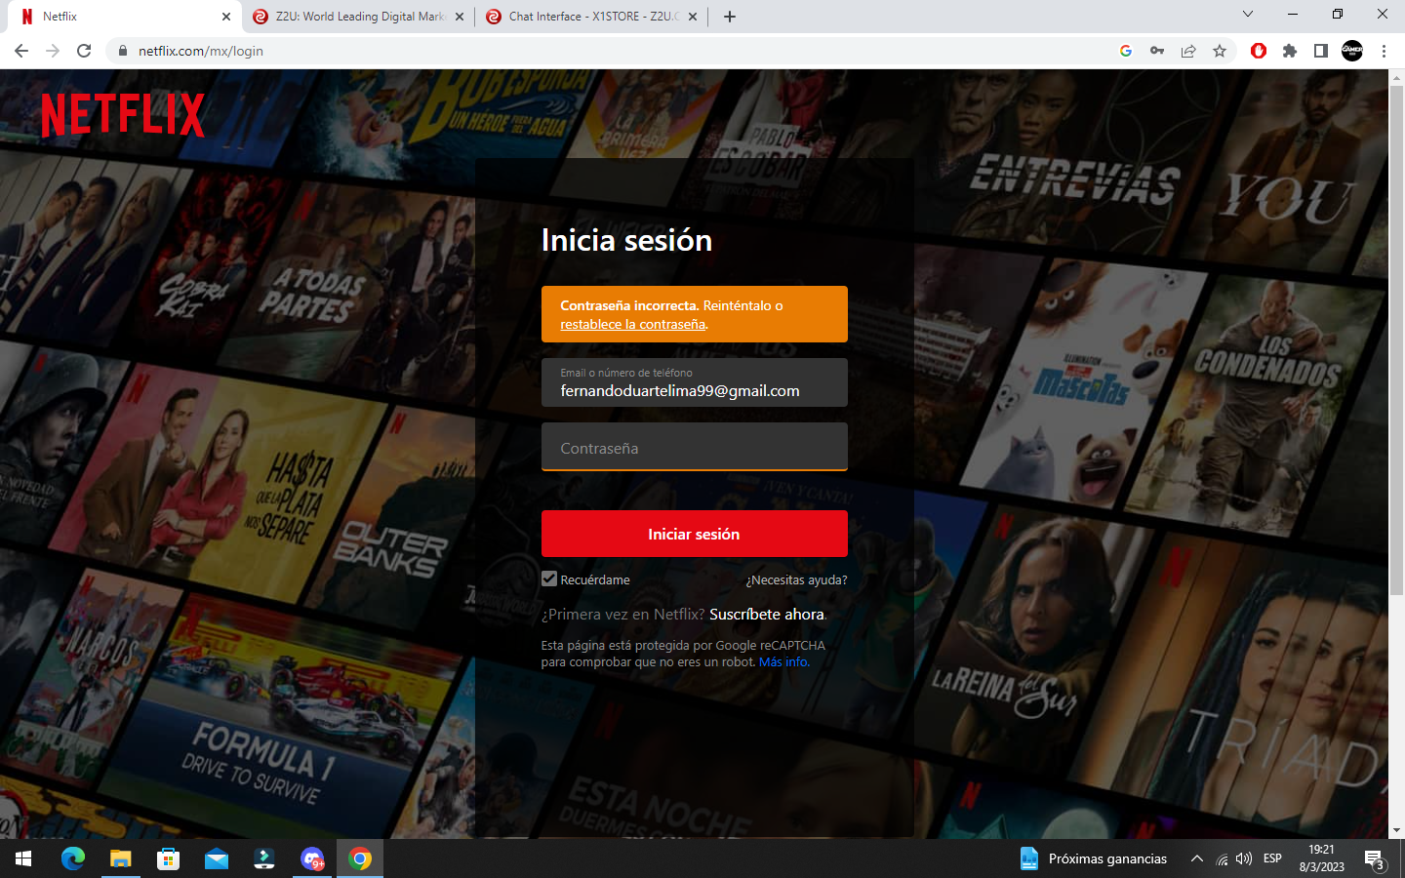Screen dimensions: 1405x878
Task: Open the Discord taskbar icon
Action: 312,858
